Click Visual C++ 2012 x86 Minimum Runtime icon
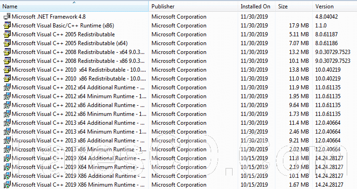This screenshot has height=189, width=357. (7, 114)
